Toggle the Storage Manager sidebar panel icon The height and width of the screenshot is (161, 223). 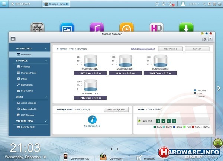coord(13,39)
